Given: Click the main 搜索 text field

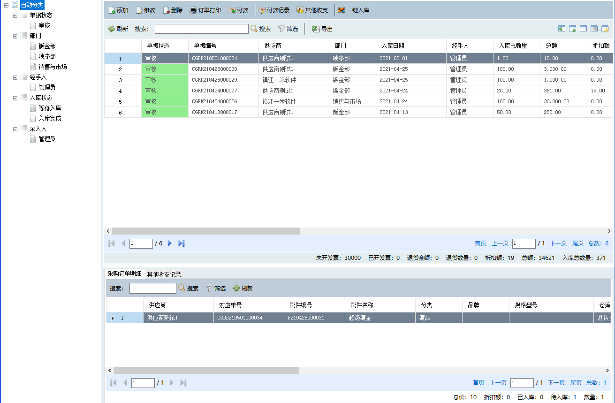Looking at the screenshot, I should pyautogui.click(x=201, y=29).
